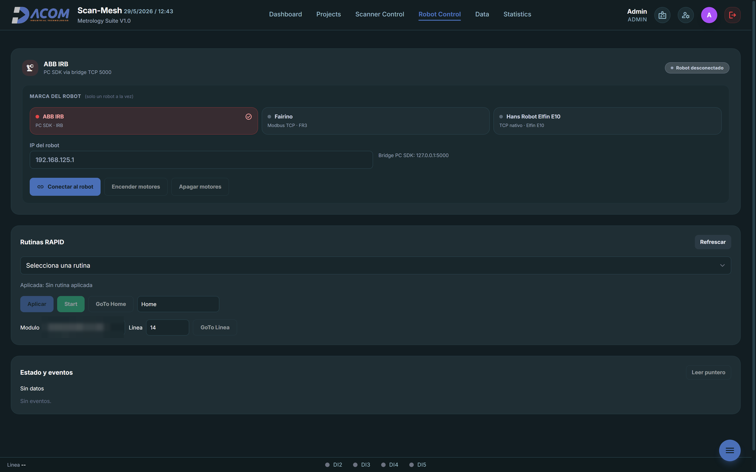756x472 pixels.
Task: Click the GoTo Linea button
Action: (215, 328)
